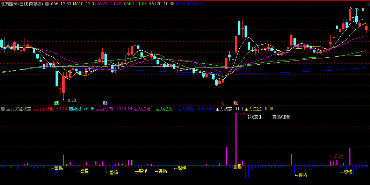This screenshot has height=185, width=370.
Task: Click the 北方国际(日线,前复权) chart title
Action: click(x=22, y=4)
